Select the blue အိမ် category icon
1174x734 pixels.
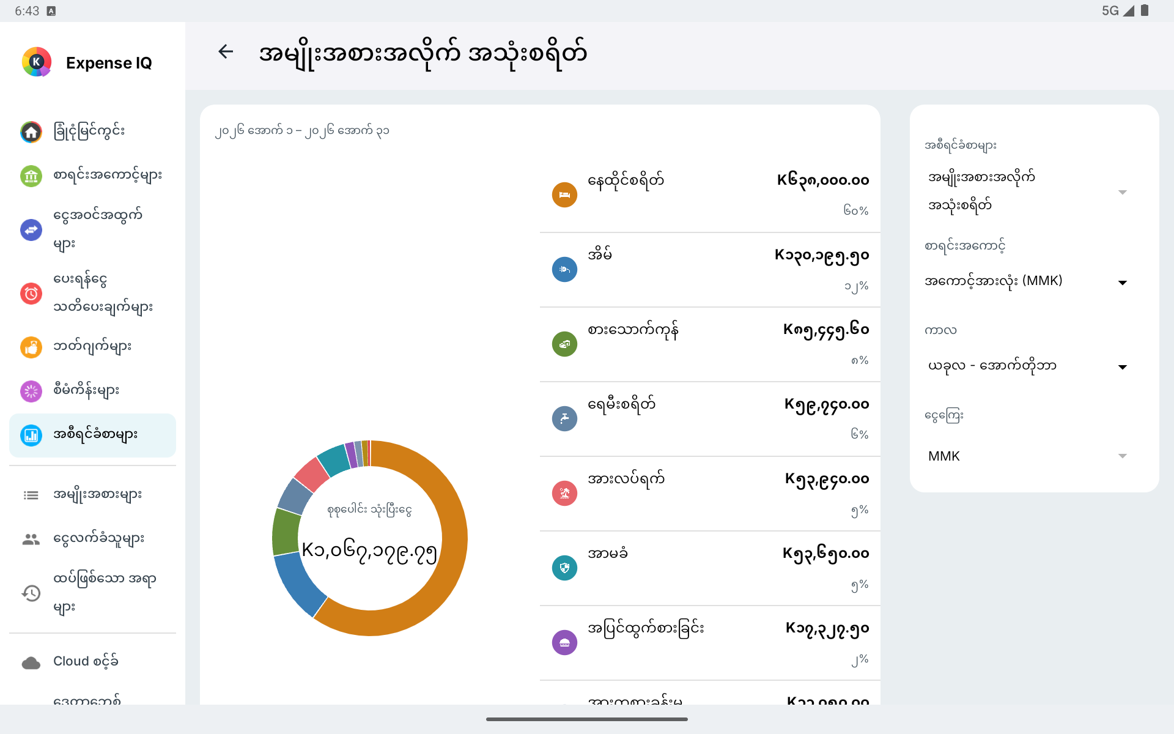(x=564, y=270)
